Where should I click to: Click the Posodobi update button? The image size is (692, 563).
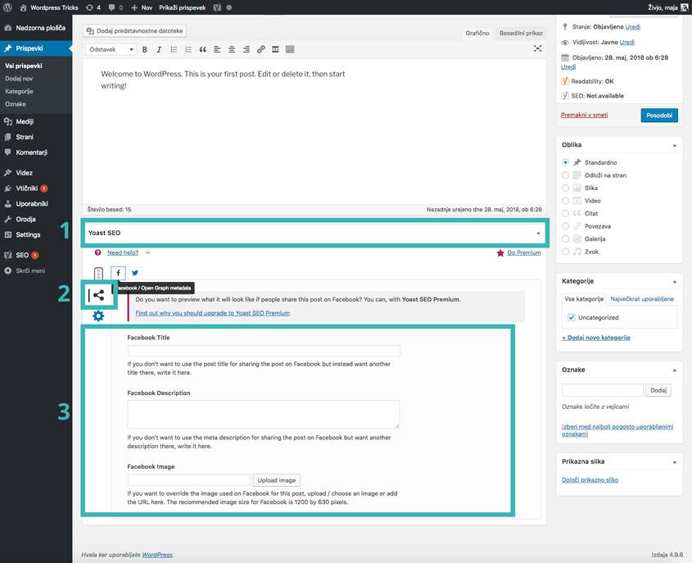tap(659, 116)
